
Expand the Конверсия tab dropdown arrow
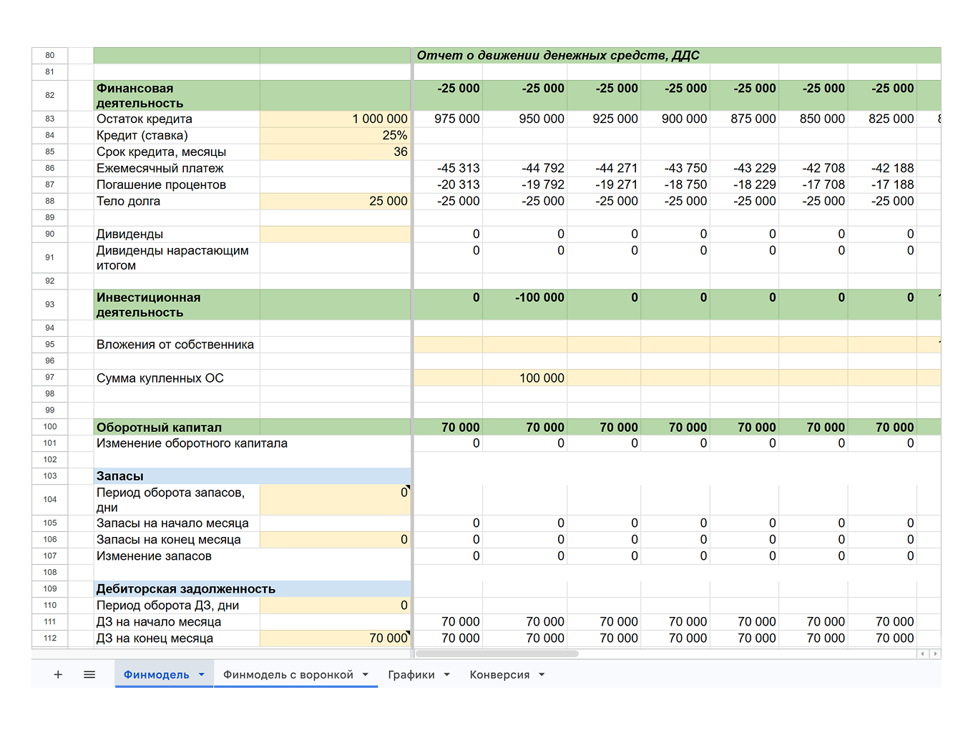pos(542,674)
